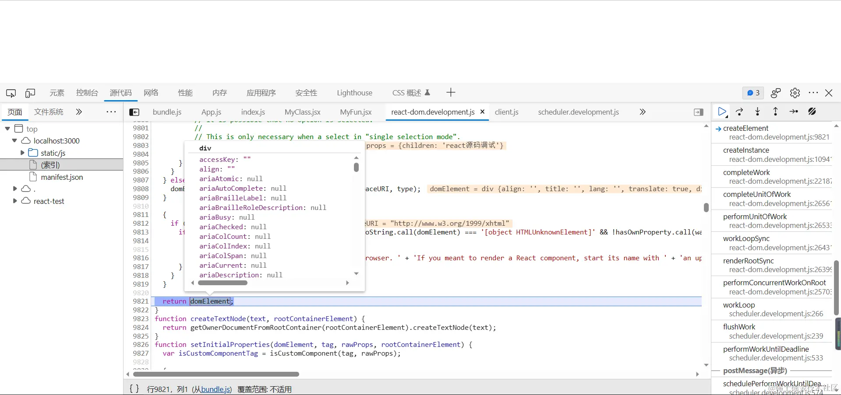Expand the unnamed cloud origin node

[15, 189]
